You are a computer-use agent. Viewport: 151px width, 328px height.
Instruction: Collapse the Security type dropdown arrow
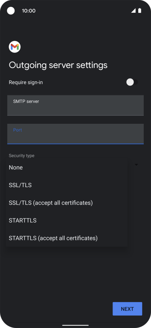click(x=136, y=165)
